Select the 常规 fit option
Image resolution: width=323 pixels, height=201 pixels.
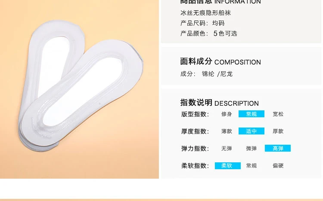click(x=252, y=114)
